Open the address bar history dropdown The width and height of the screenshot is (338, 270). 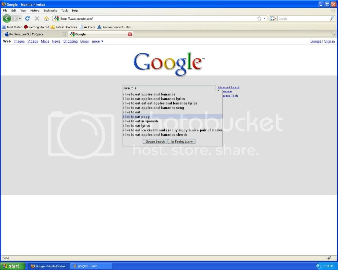(265, 18)
